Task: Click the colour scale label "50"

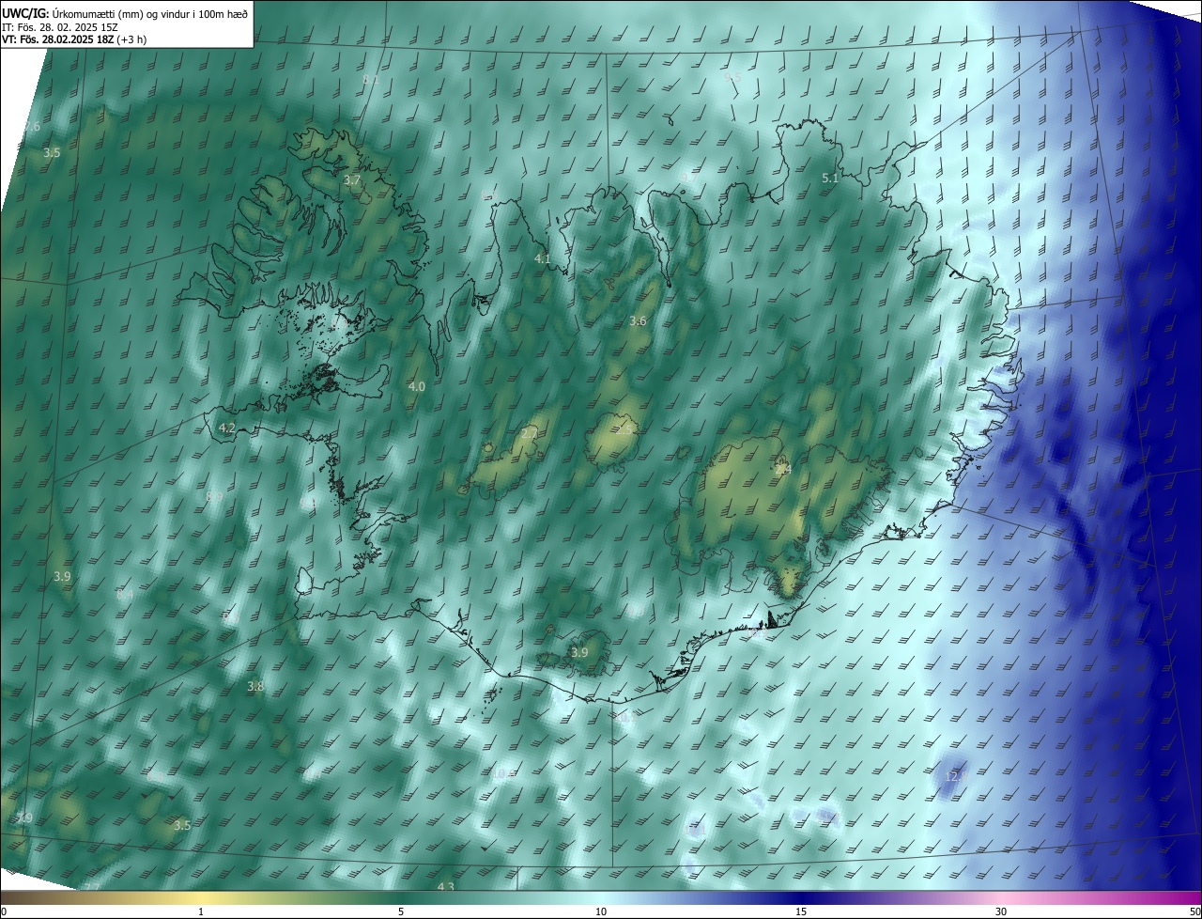Action: pos(1194,911)
